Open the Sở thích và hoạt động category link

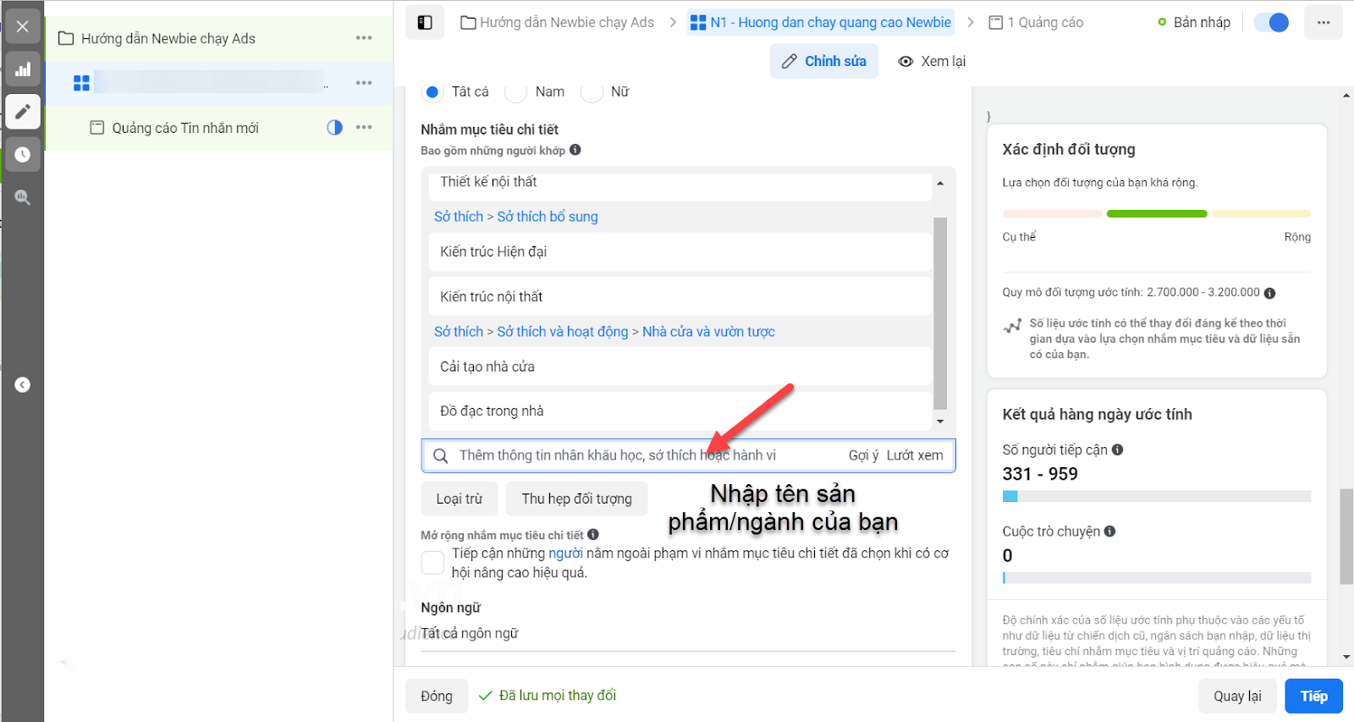(563, 332)
